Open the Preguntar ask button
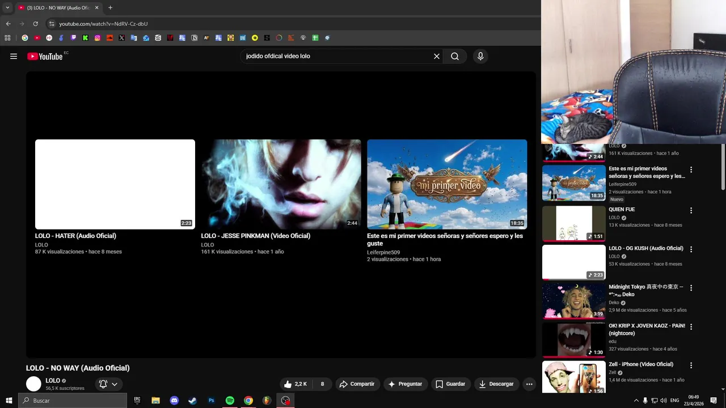 405,384
